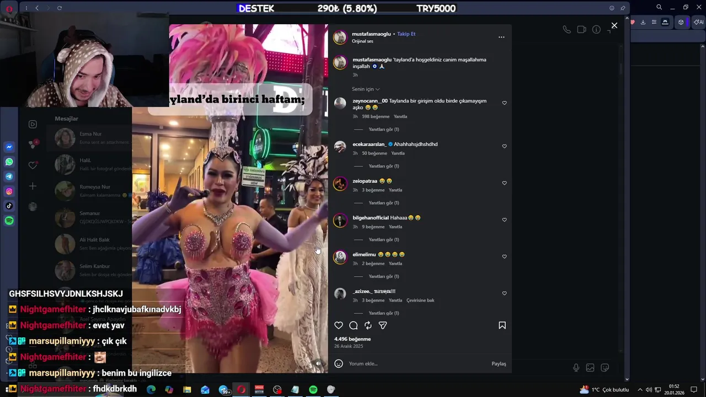Open '598 beğenme' likes on first comment

pos(376,116)
